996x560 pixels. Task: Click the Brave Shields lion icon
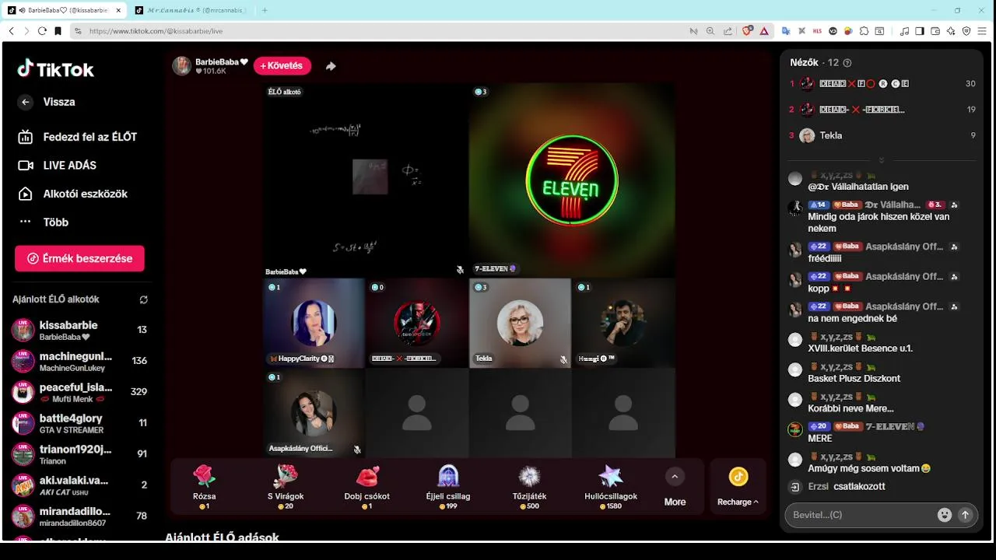coord(747,31)
